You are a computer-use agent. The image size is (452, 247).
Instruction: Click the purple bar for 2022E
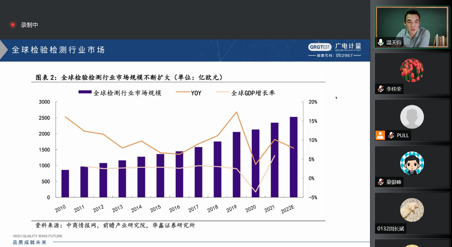pyautogui.click(x=294, y=157)
